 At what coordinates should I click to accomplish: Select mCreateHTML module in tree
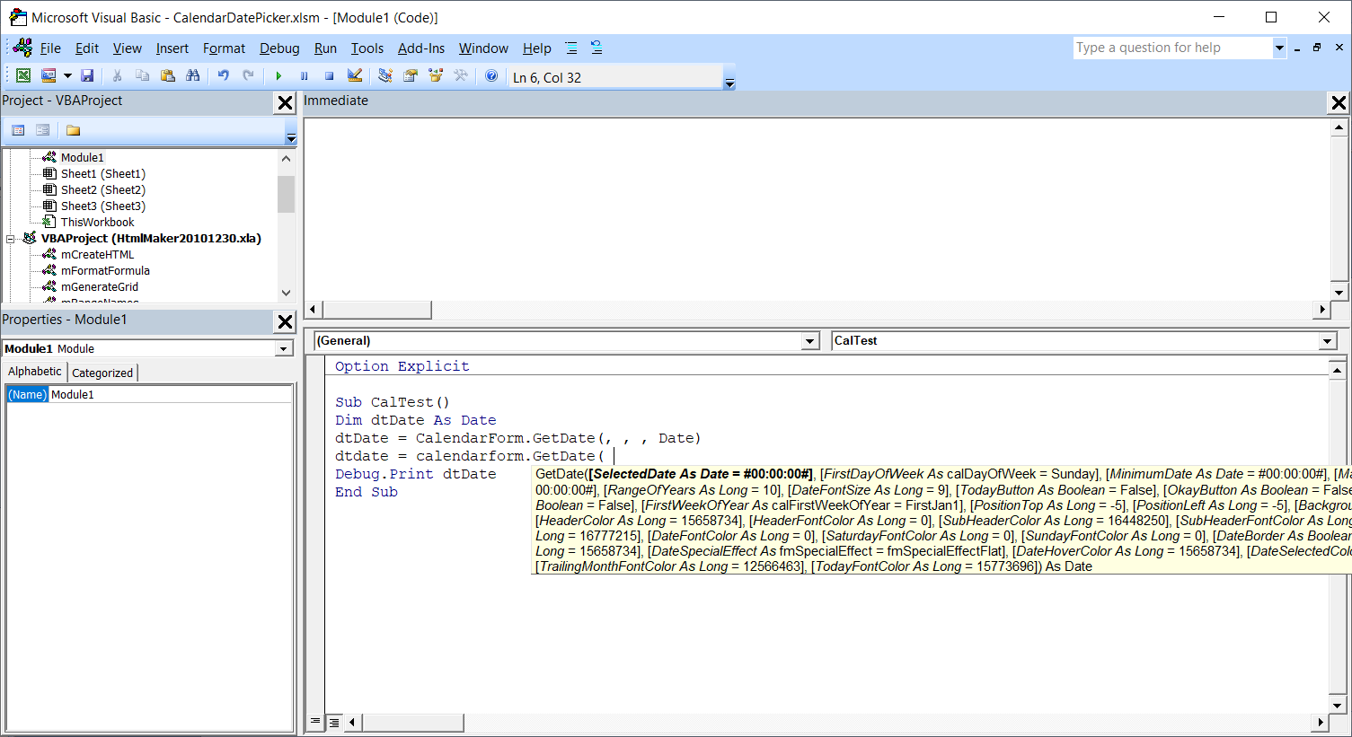coord(97,254)
